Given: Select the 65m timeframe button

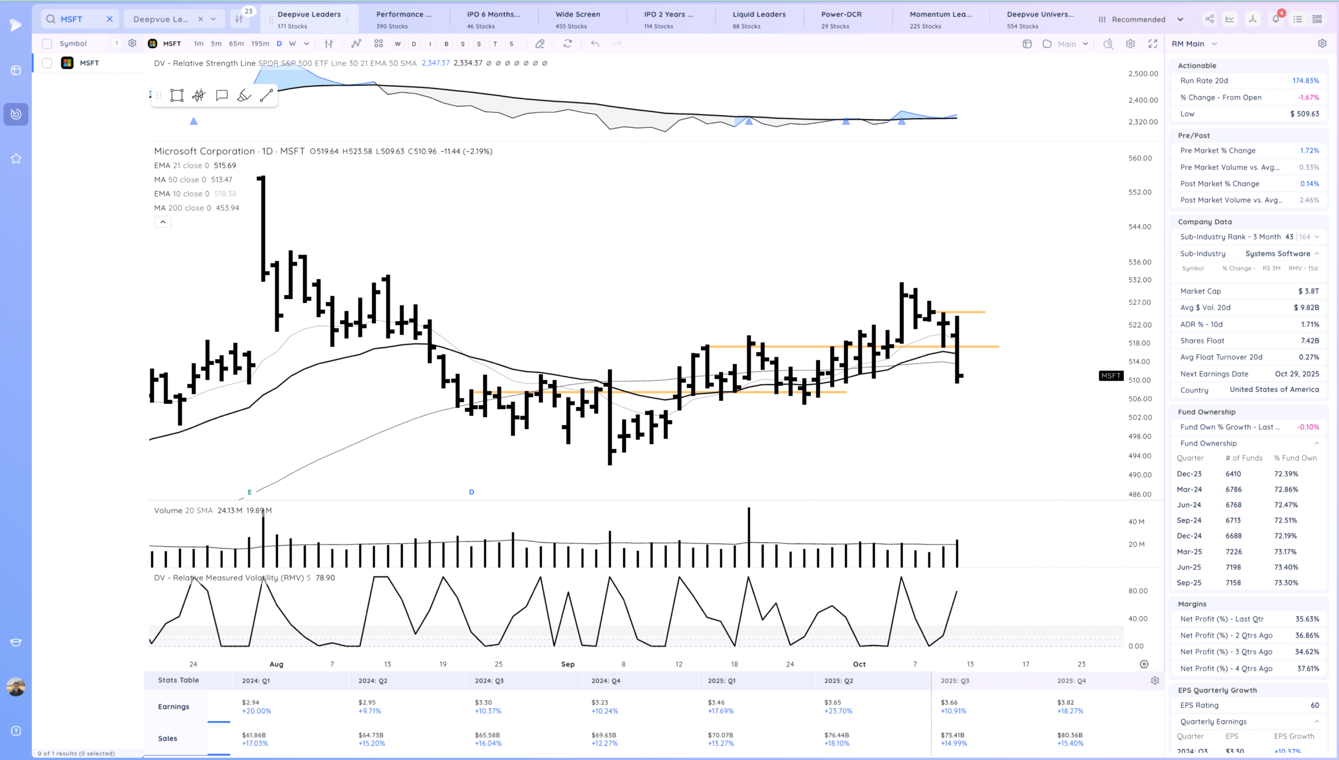Looking at the screenshot, I should pos(236,44).
